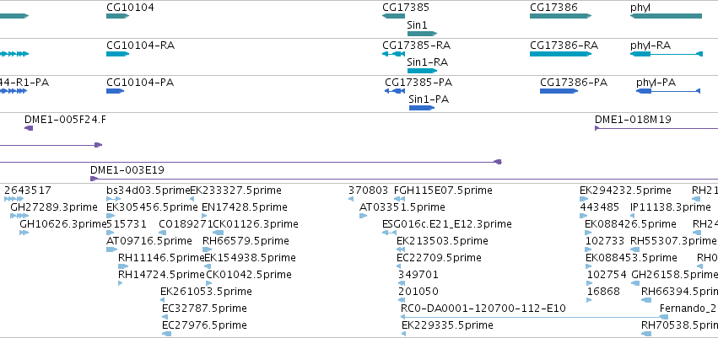Select the CG17386-PA protein bar
718x338 pixels.
click(559, 91)
